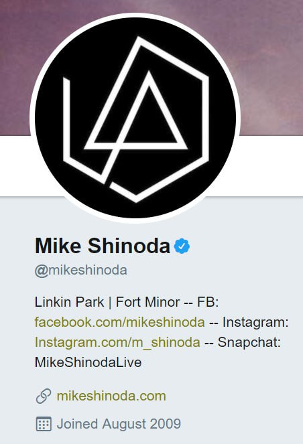The width and height of the screenshot is (303, 444).
Task: Click the word Instagram: in the bio
Action: [x=255, y=322]
